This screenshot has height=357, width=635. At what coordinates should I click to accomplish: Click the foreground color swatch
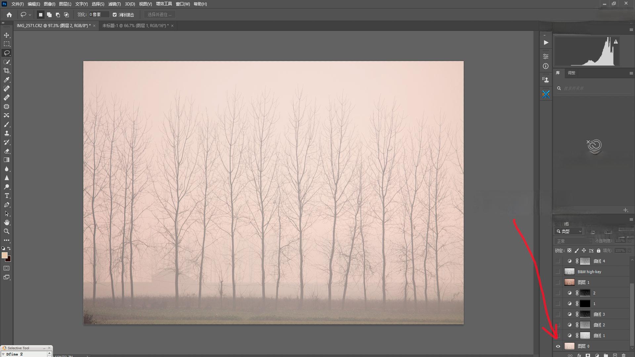(x=5, y=255)
